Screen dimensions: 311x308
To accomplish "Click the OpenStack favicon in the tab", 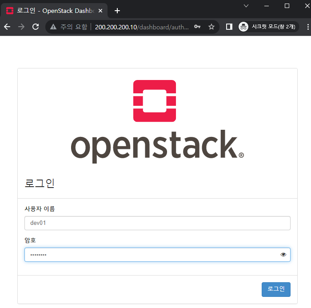I will [x=9, y=11].
